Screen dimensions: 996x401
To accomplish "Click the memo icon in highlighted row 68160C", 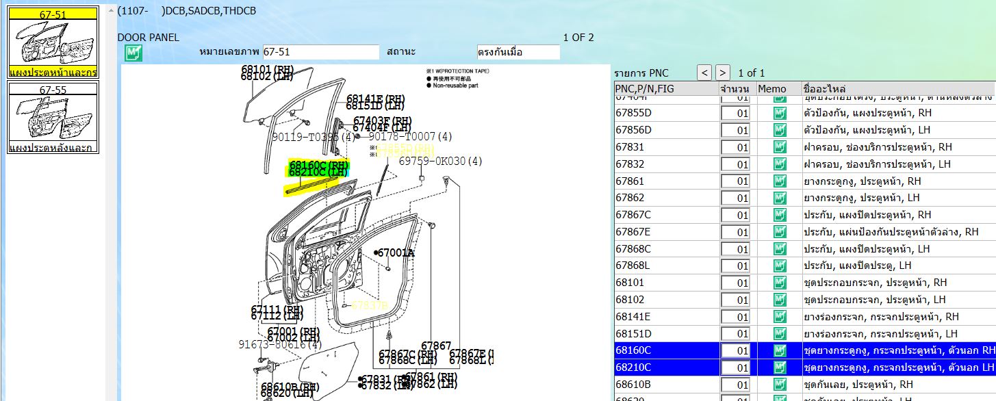I will pyautogui.click(x=780, y=351).
